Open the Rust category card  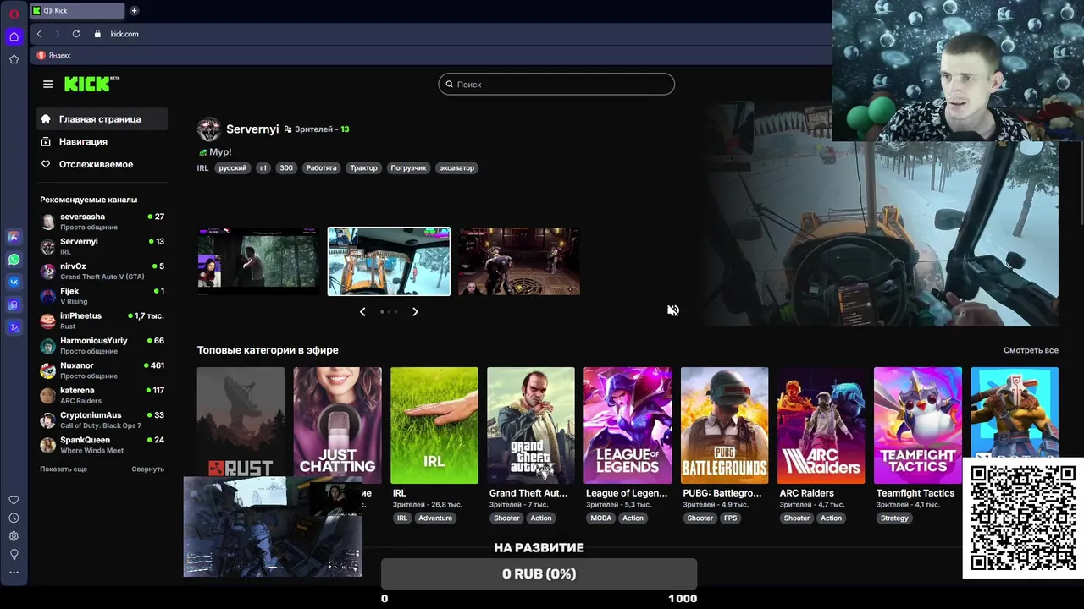click(x=241, y=422)
